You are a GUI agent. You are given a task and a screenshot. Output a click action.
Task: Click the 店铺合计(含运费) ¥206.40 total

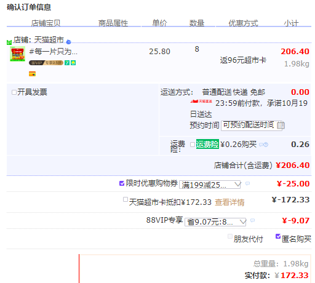pos(261,165)
